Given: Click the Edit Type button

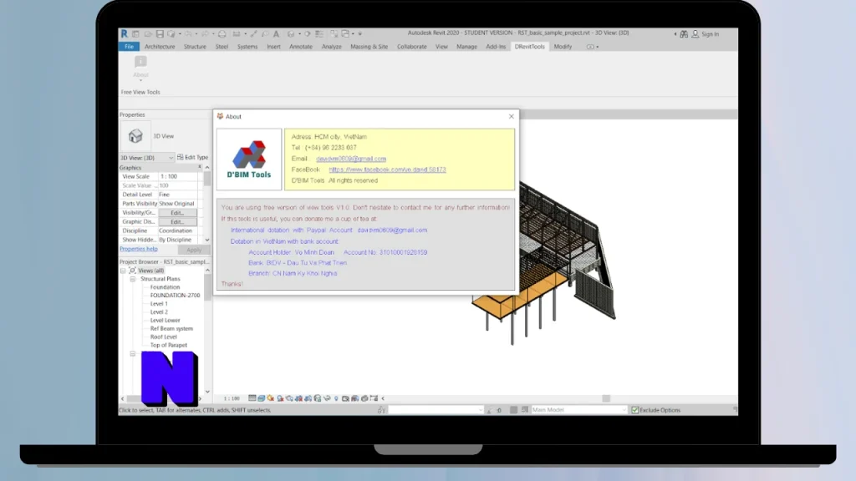Looking at the screenshot, I should pos(193,157).
